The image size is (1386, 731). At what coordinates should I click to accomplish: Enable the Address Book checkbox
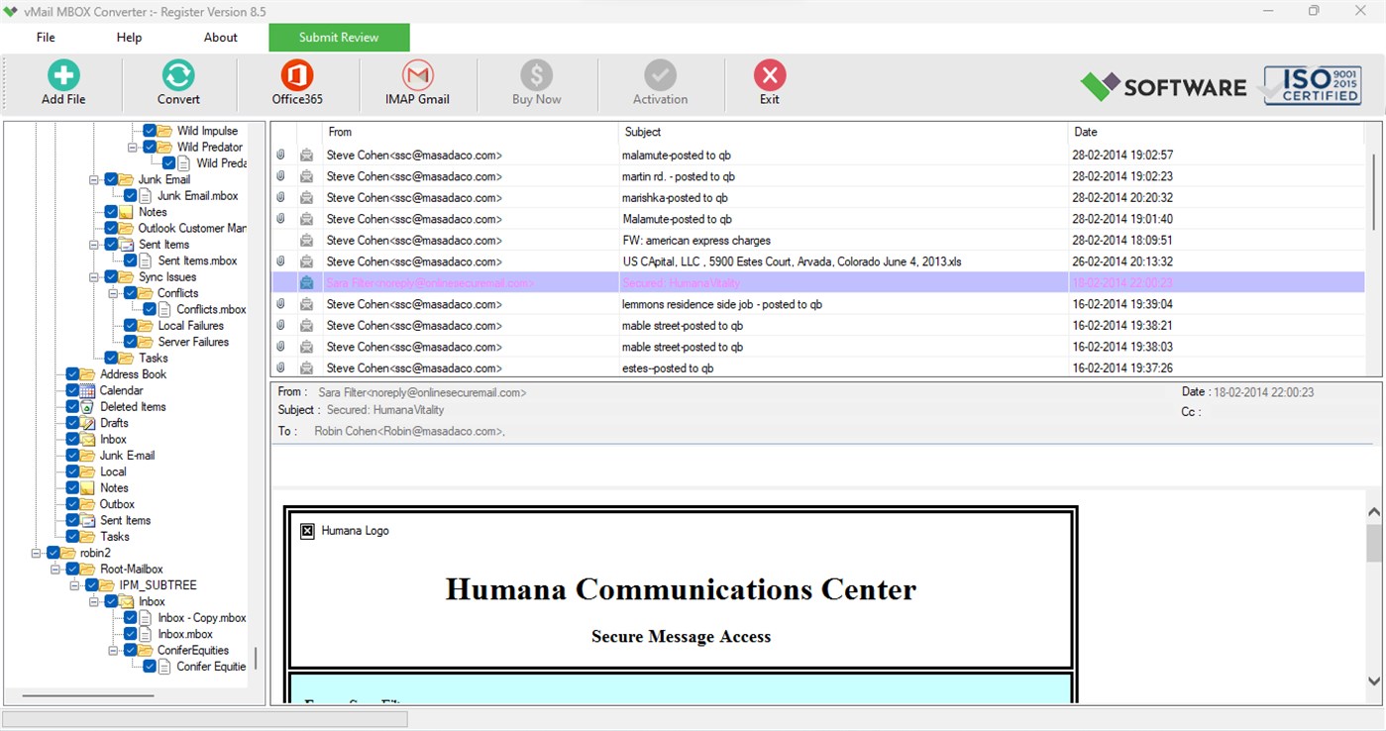(72, 374)
